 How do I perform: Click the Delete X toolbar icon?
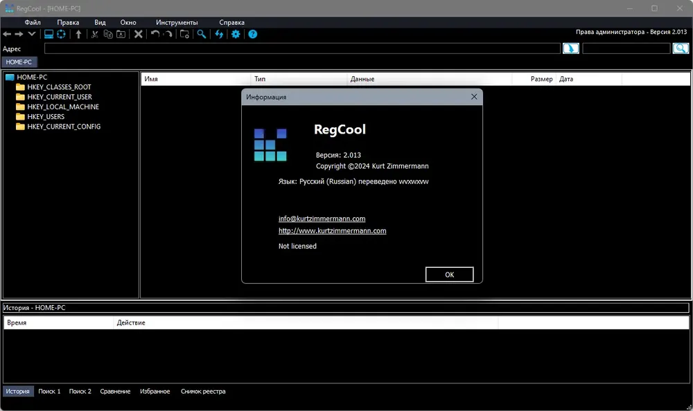click(x=139, y=34)
